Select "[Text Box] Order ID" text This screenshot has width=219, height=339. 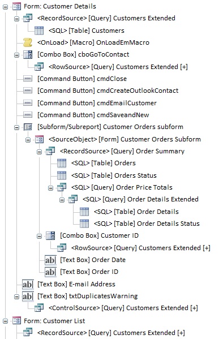click(89, 272)
